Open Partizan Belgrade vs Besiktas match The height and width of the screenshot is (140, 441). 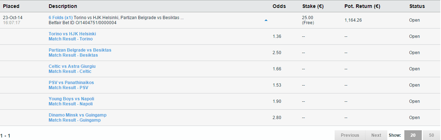pyautogui.click(x=80, y=50)
